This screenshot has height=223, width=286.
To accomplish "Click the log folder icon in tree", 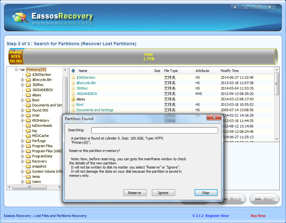I will click(28, 131).
